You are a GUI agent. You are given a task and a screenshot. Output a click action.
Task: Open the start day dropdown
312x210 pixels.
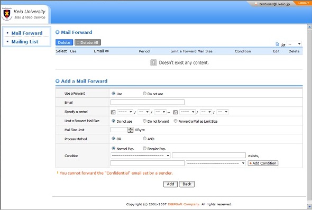160,112
